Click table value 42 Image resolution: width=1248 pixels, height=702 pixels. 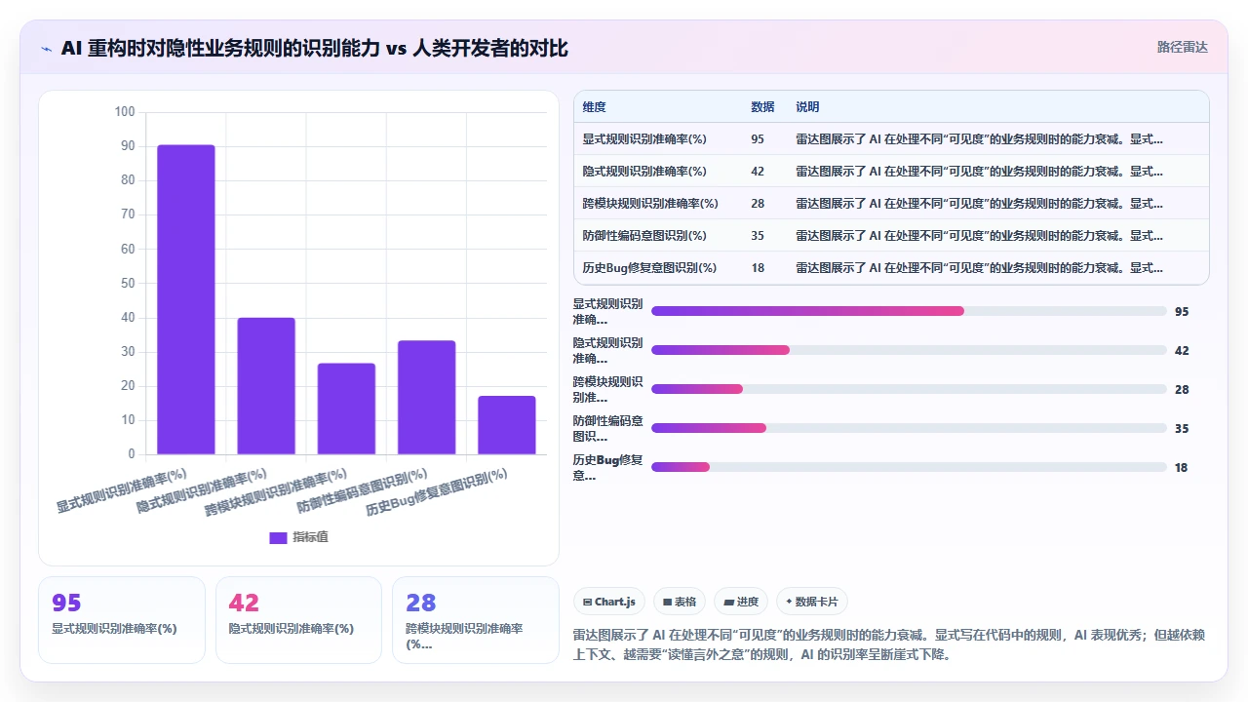click(758, 172)
